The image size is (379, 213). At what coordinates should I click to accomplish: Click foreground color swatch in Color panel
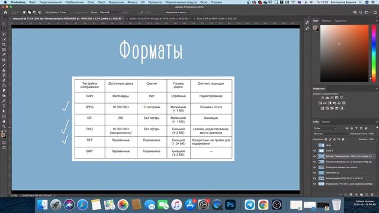click(315, 28)
